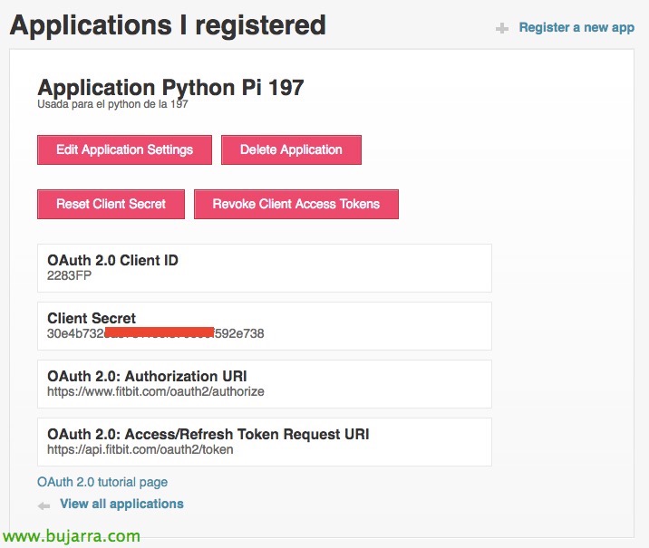The image size is (649, 548).
Task: Click the OAuth 2.0 Client ID label
Action: [112, 260]
